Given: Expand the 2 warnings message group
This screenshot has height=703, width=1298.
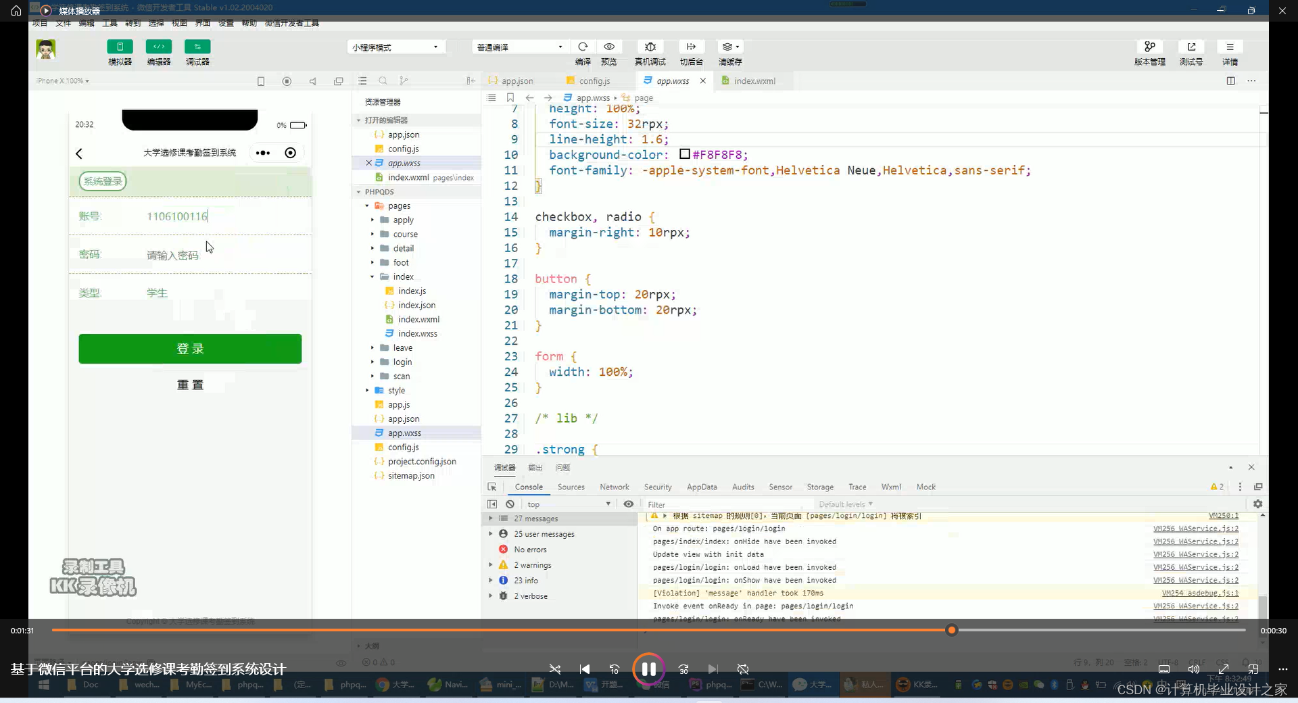Looking at the screenshot, I should click(491, 565).
